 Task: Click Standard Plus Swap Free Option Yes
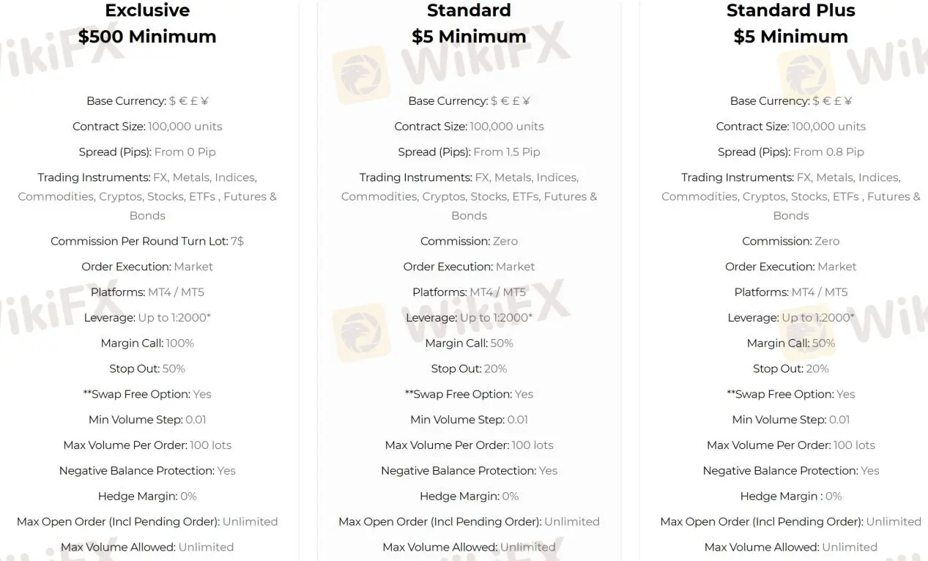tap(791, 394)
